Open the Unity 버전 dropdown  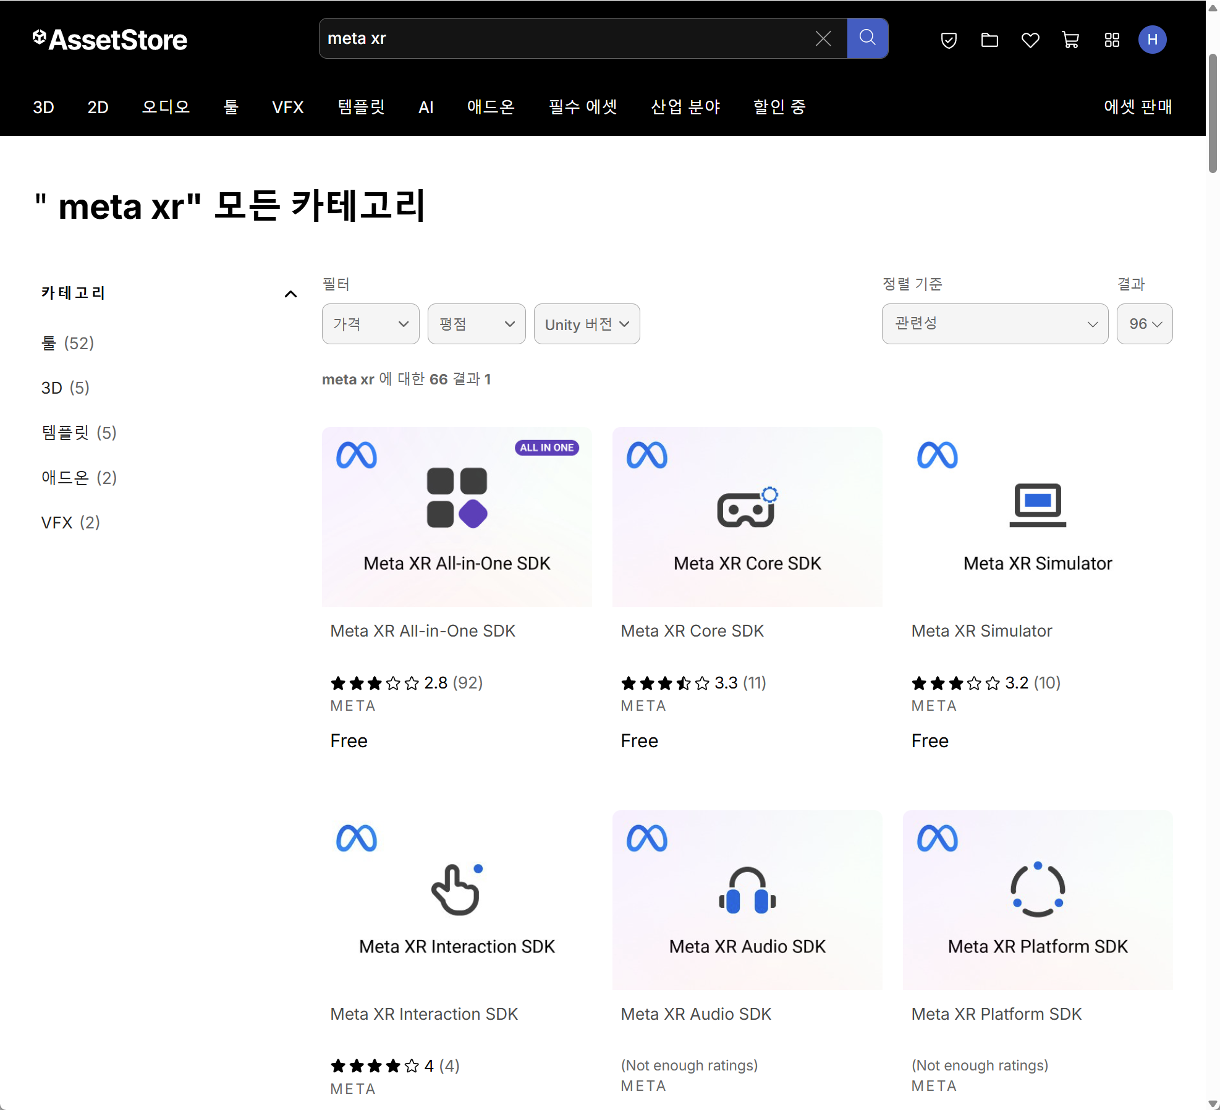coord(586,324)
